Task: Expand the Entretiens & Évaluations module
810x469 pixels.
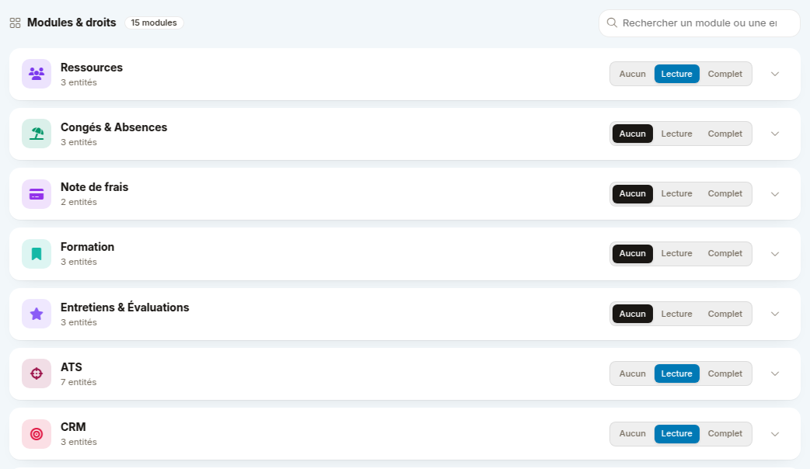Action: point(775,314)
